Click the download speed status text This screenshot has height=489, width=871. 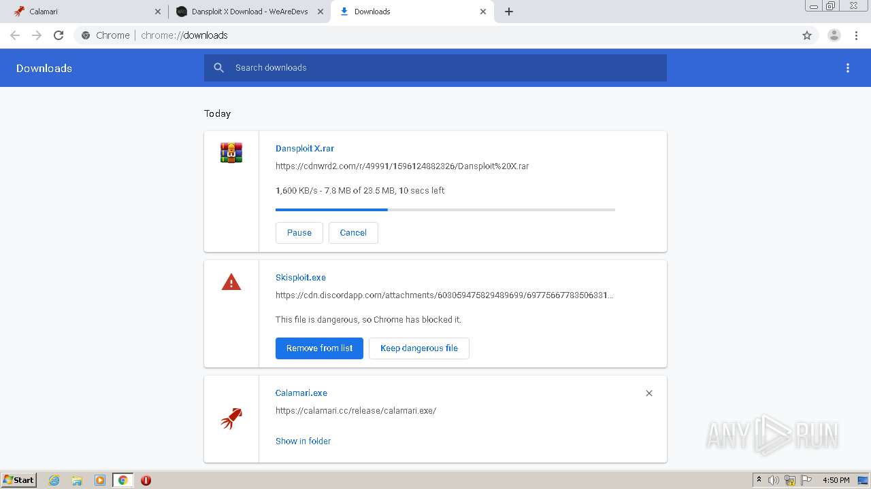360,191
